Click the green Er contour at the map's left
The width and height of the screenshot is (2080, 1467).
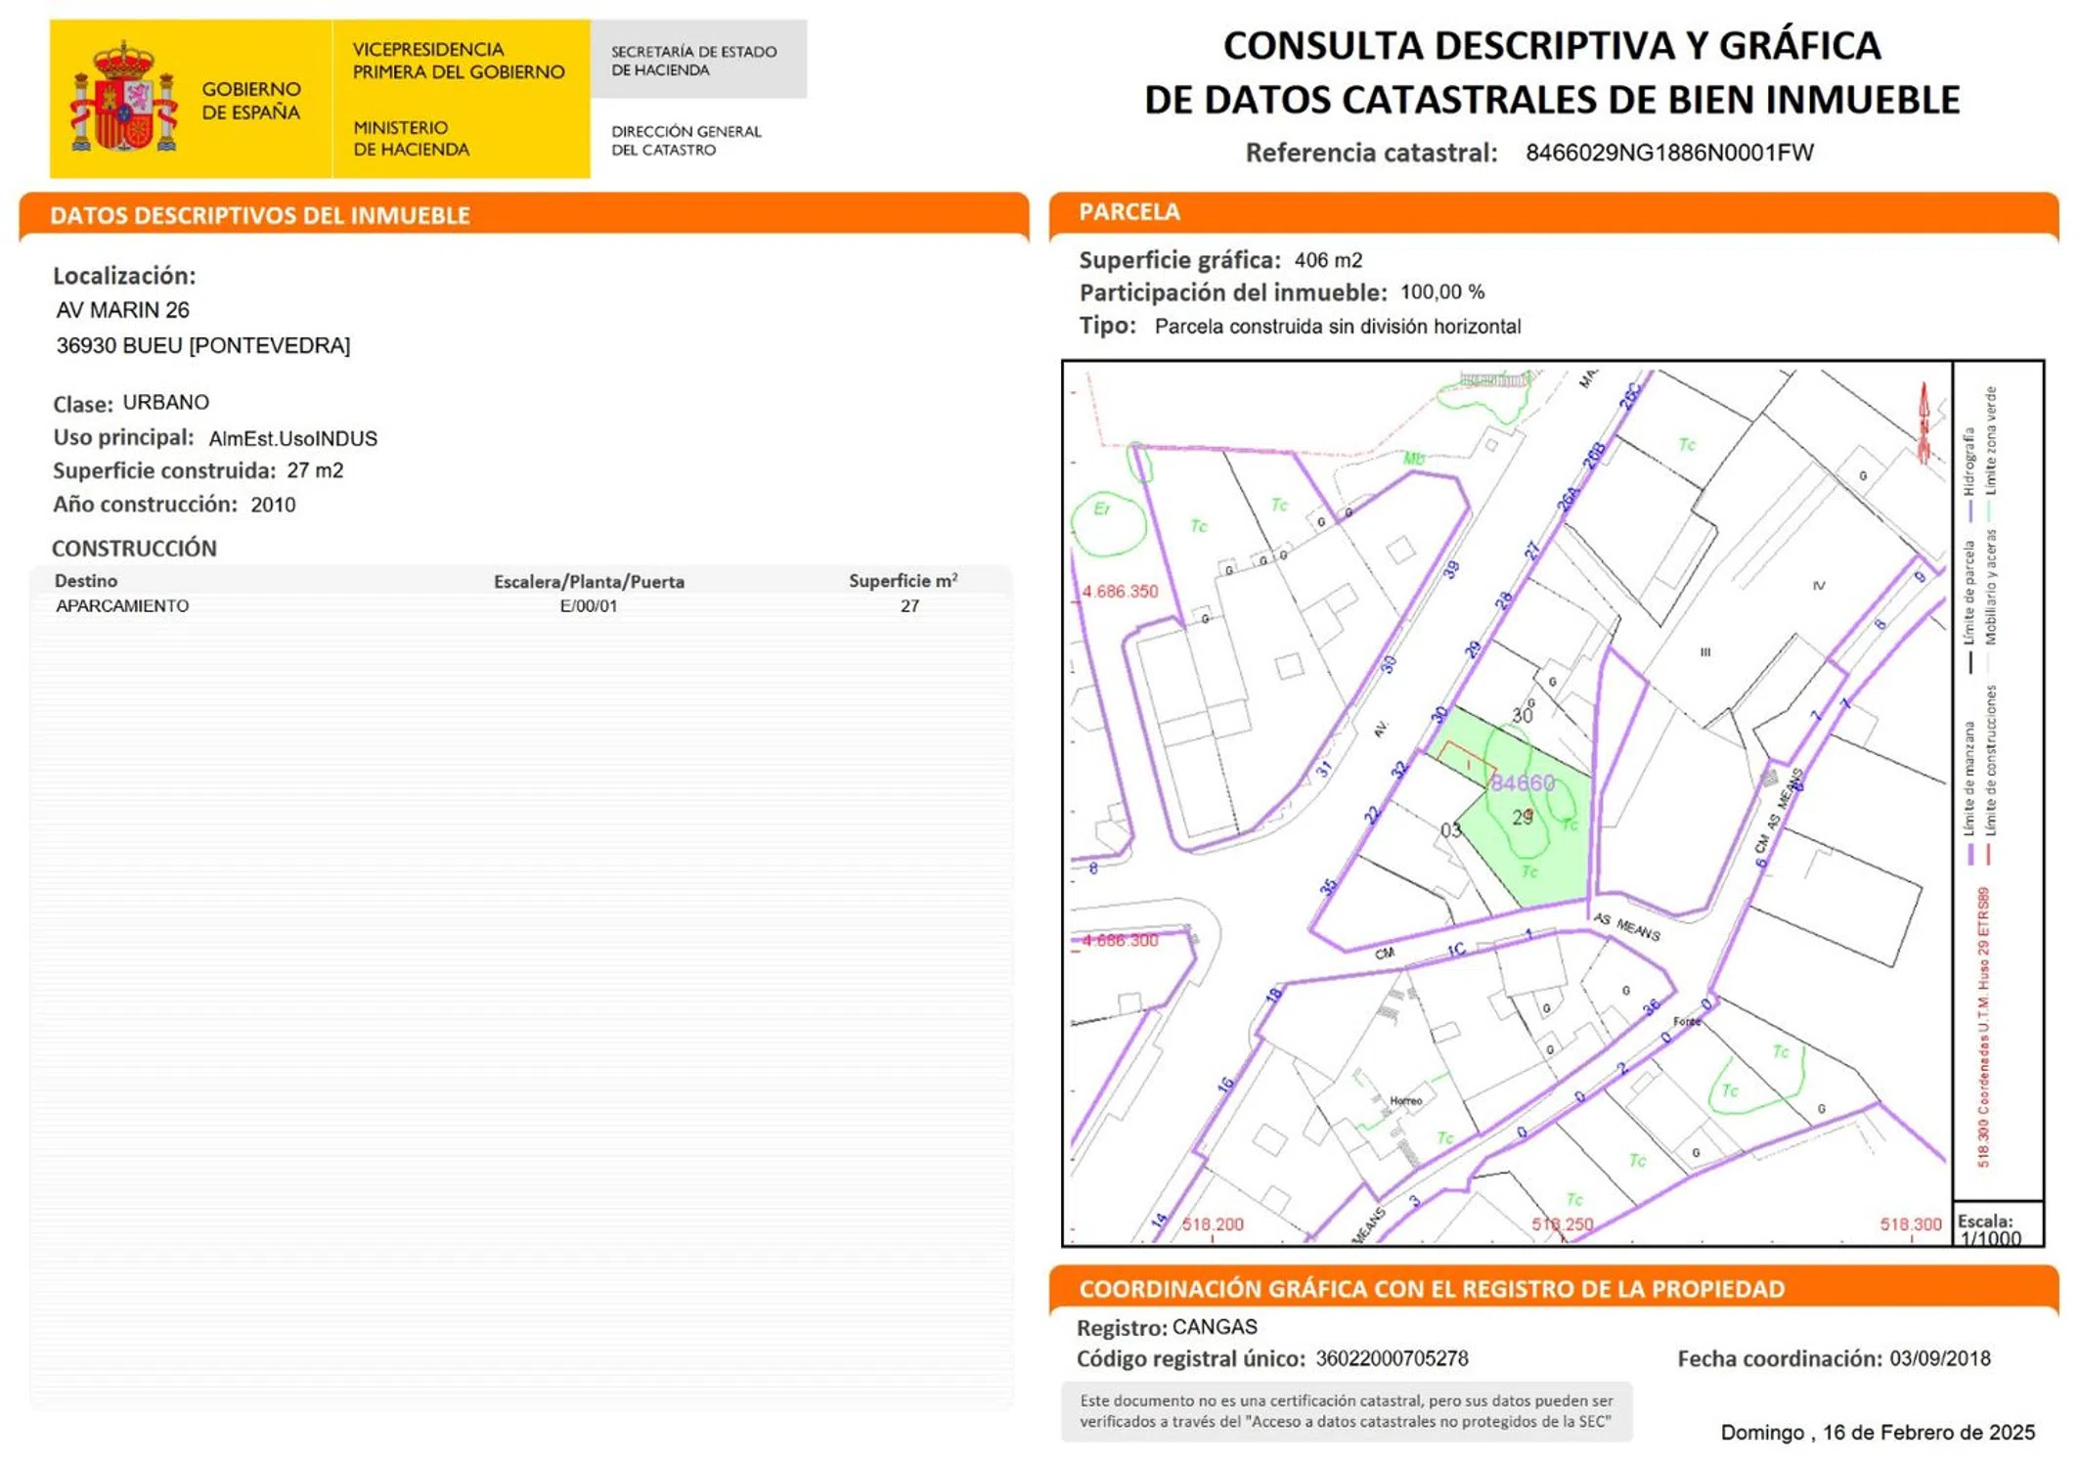(x=1107, y=523)
